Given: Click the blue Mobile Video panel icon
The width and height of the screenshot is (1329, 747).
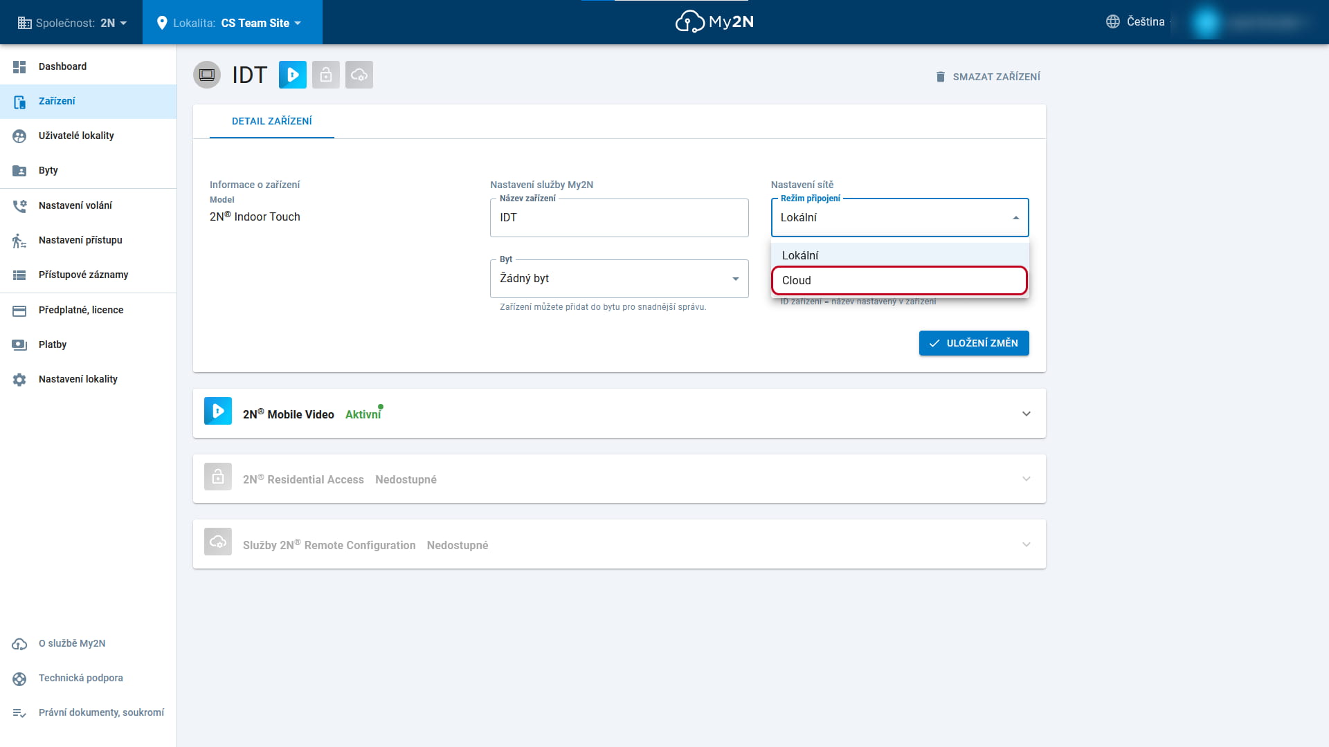Looking at the screenshot, I should tap(218, 411).
